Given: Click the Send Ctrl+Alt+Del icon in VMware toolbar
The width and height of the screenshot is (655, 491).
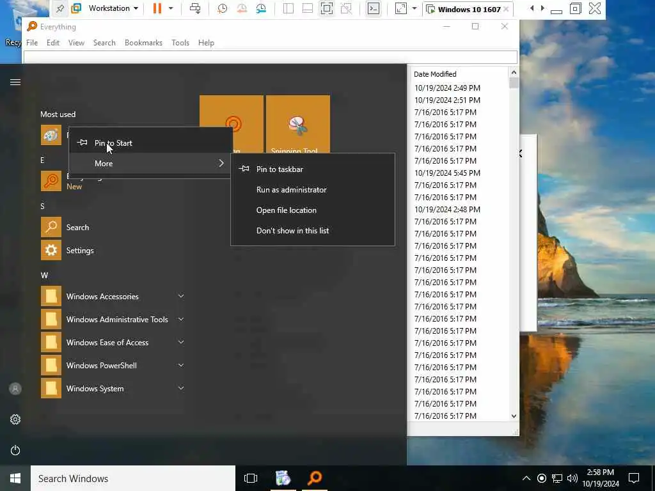Looking at the screenshot, I should (195, 8).
